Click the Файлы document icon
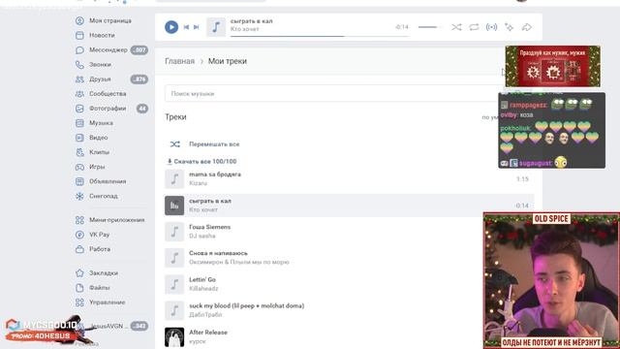The width and height of the screenshot is (620, 349). pyautogui.click(x=79, y=288)
